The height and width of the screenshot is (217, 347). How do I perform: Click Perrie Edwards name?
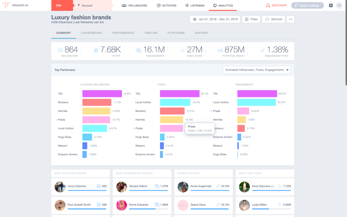click(139, 204)
